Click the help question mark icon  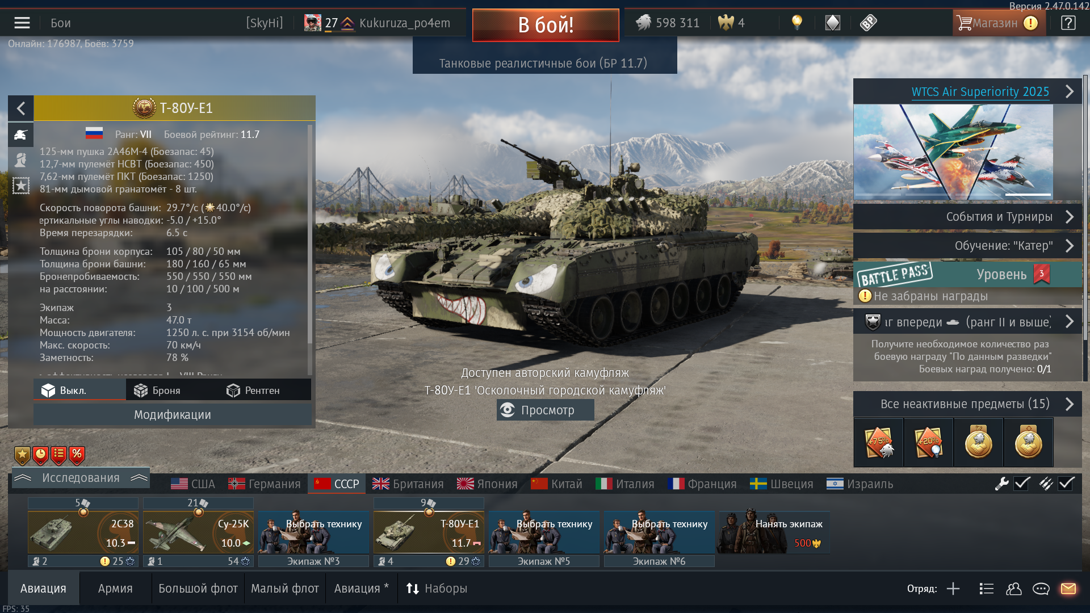point(1068,23)
